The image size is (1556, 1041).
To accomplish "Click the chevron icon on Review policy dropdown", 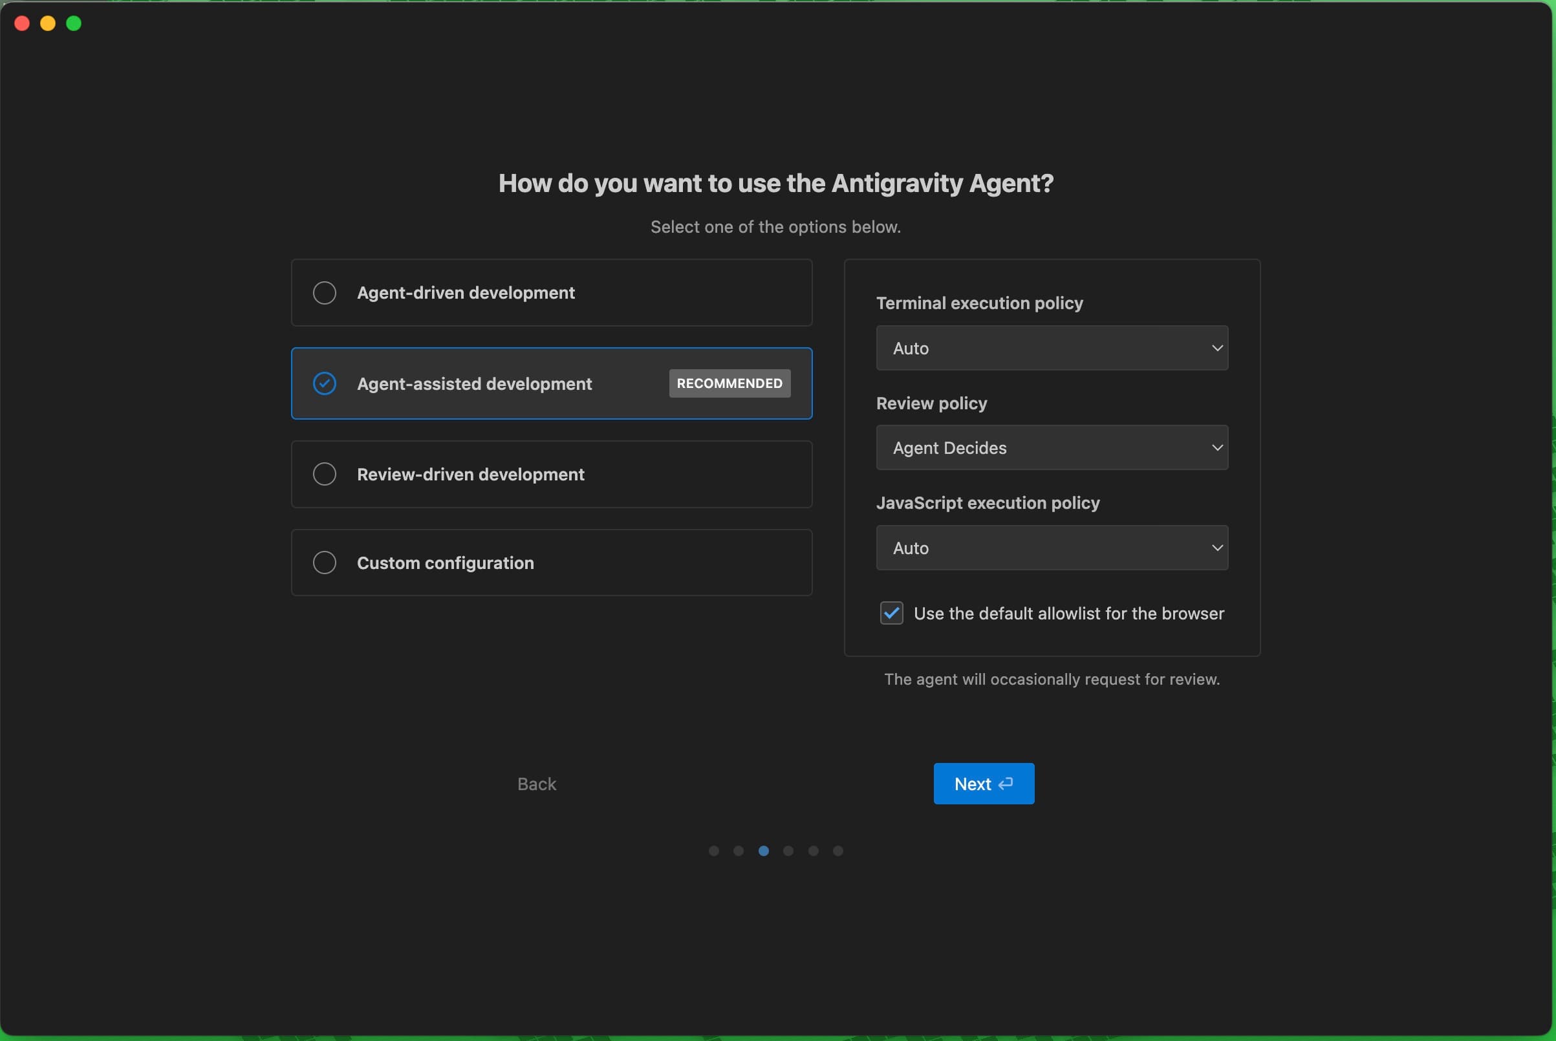I will pos(1216,447).
